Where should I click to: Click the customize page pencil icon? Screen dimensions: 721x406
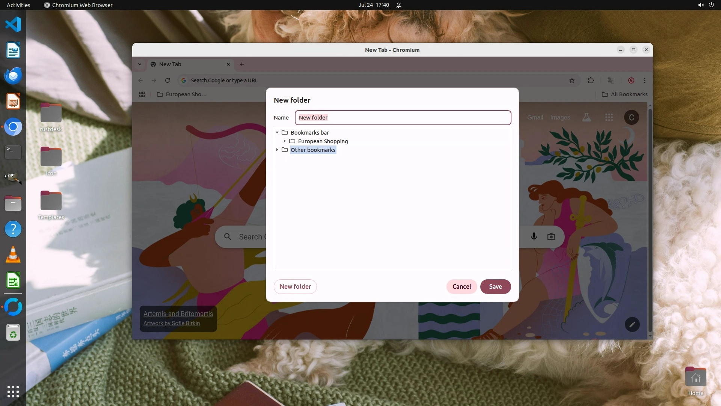[x=632, y=324]
